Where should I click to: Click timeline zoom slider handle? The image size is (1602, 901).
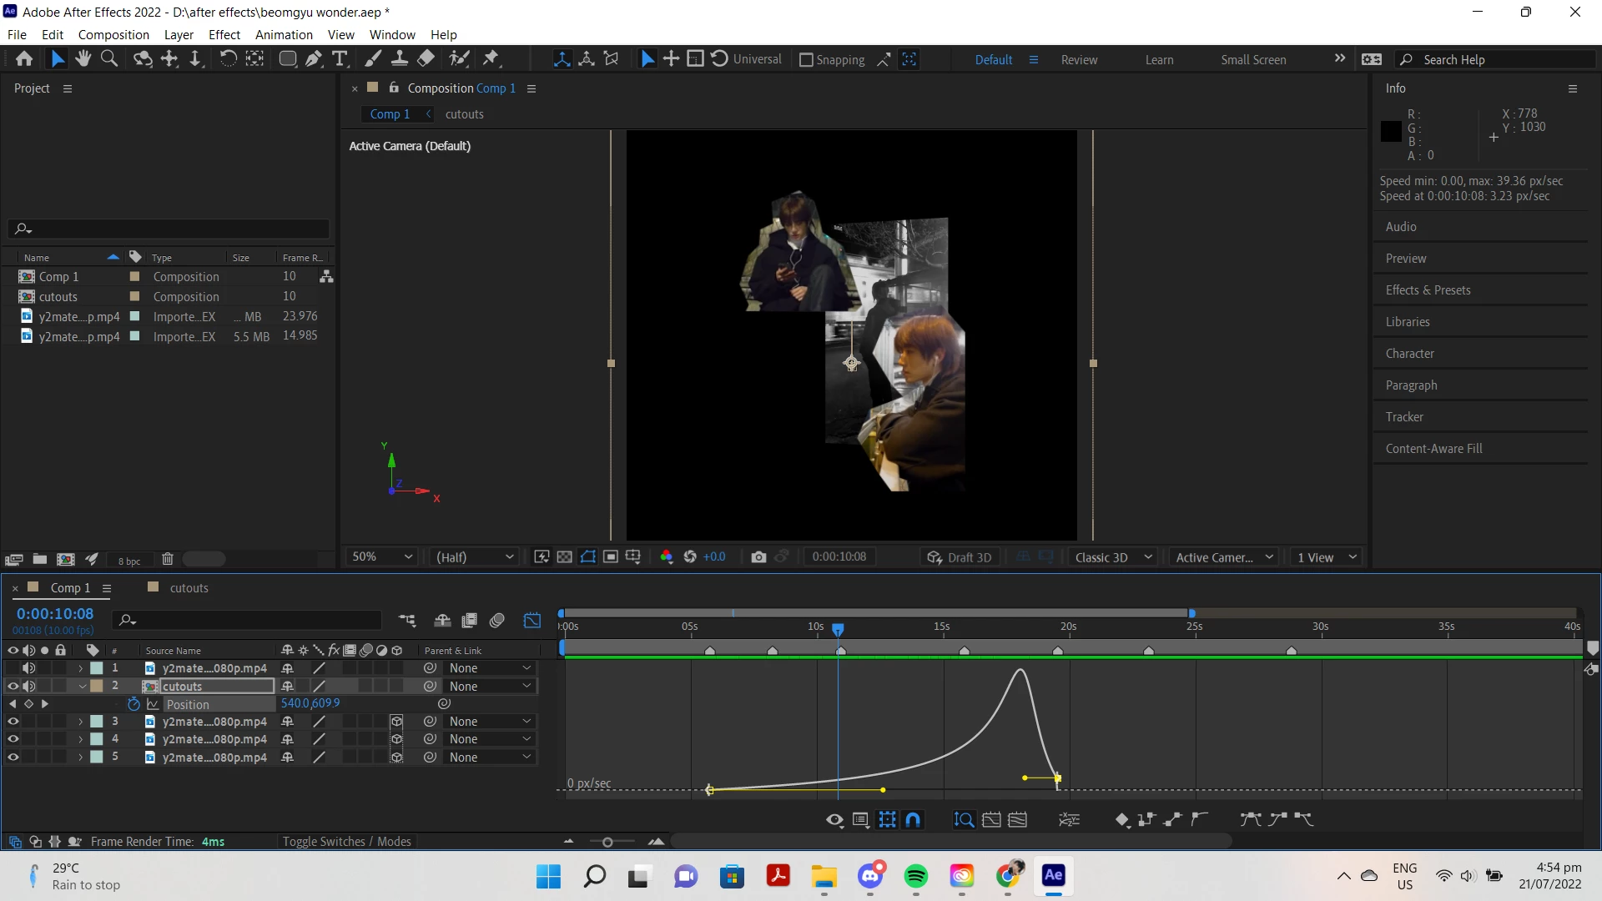click(x=607, y=843)
